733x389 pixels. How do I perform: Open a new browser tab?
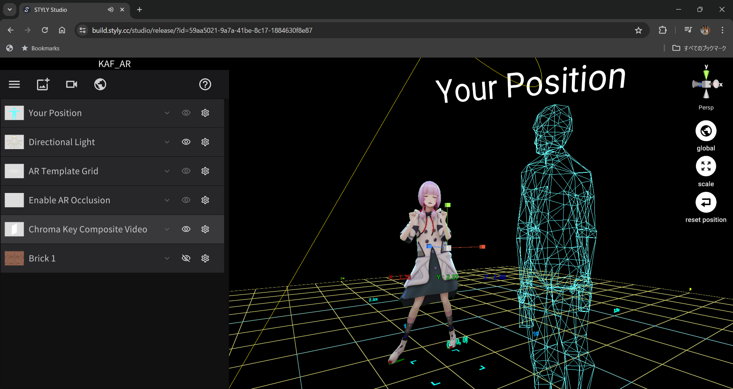tap(140, 10)
